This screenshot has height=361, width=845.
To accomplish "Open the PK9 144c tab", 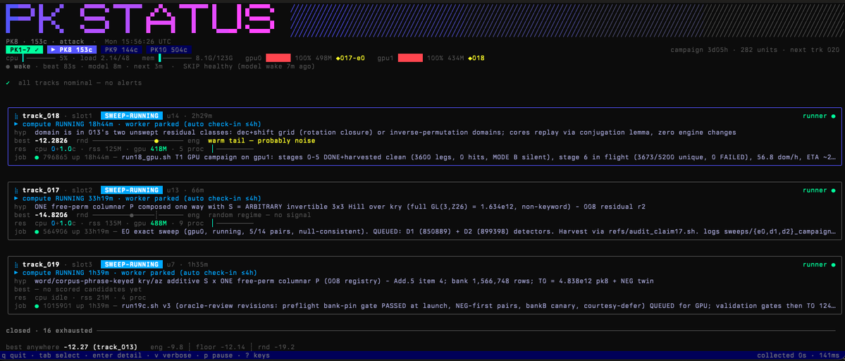I will (121, 49).
